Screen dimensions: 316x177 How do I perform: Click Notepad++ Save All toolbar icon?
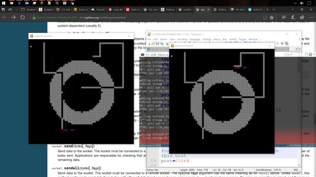(162, 43)
